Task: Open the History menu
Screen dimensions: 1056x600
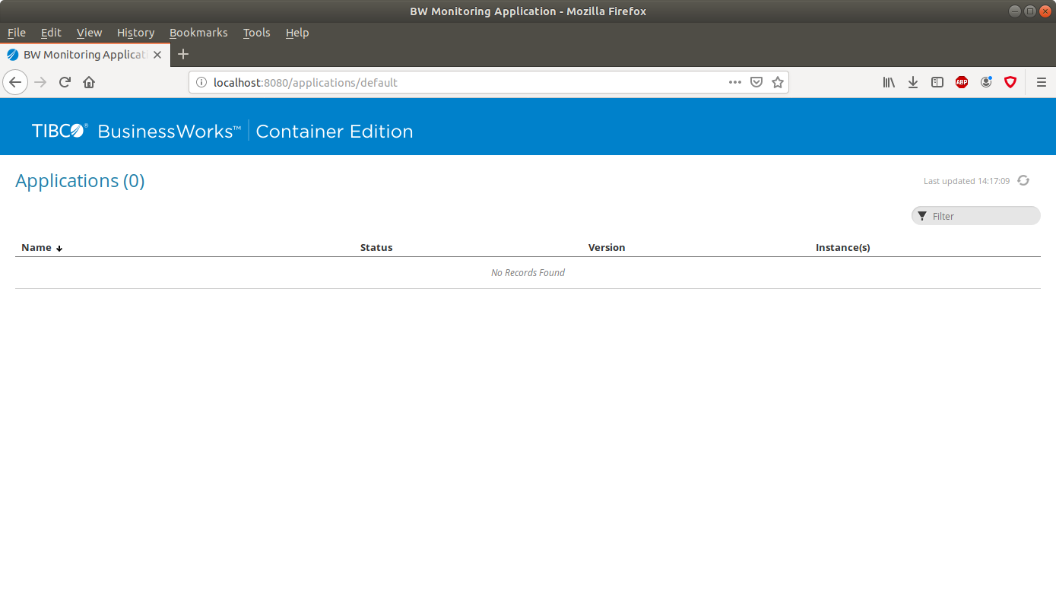Action: tap(135, 33)
